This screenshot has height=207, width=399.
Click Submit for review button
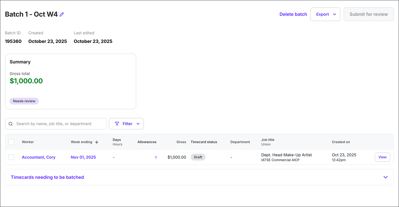tap(369, 14)
